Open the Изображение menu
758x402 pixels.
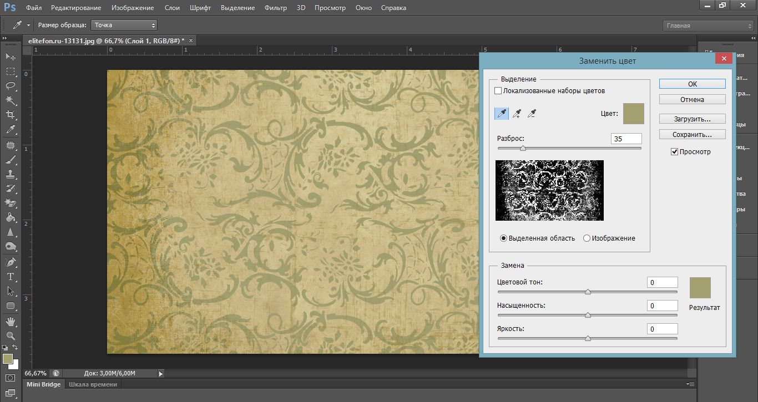coord(133,8)
